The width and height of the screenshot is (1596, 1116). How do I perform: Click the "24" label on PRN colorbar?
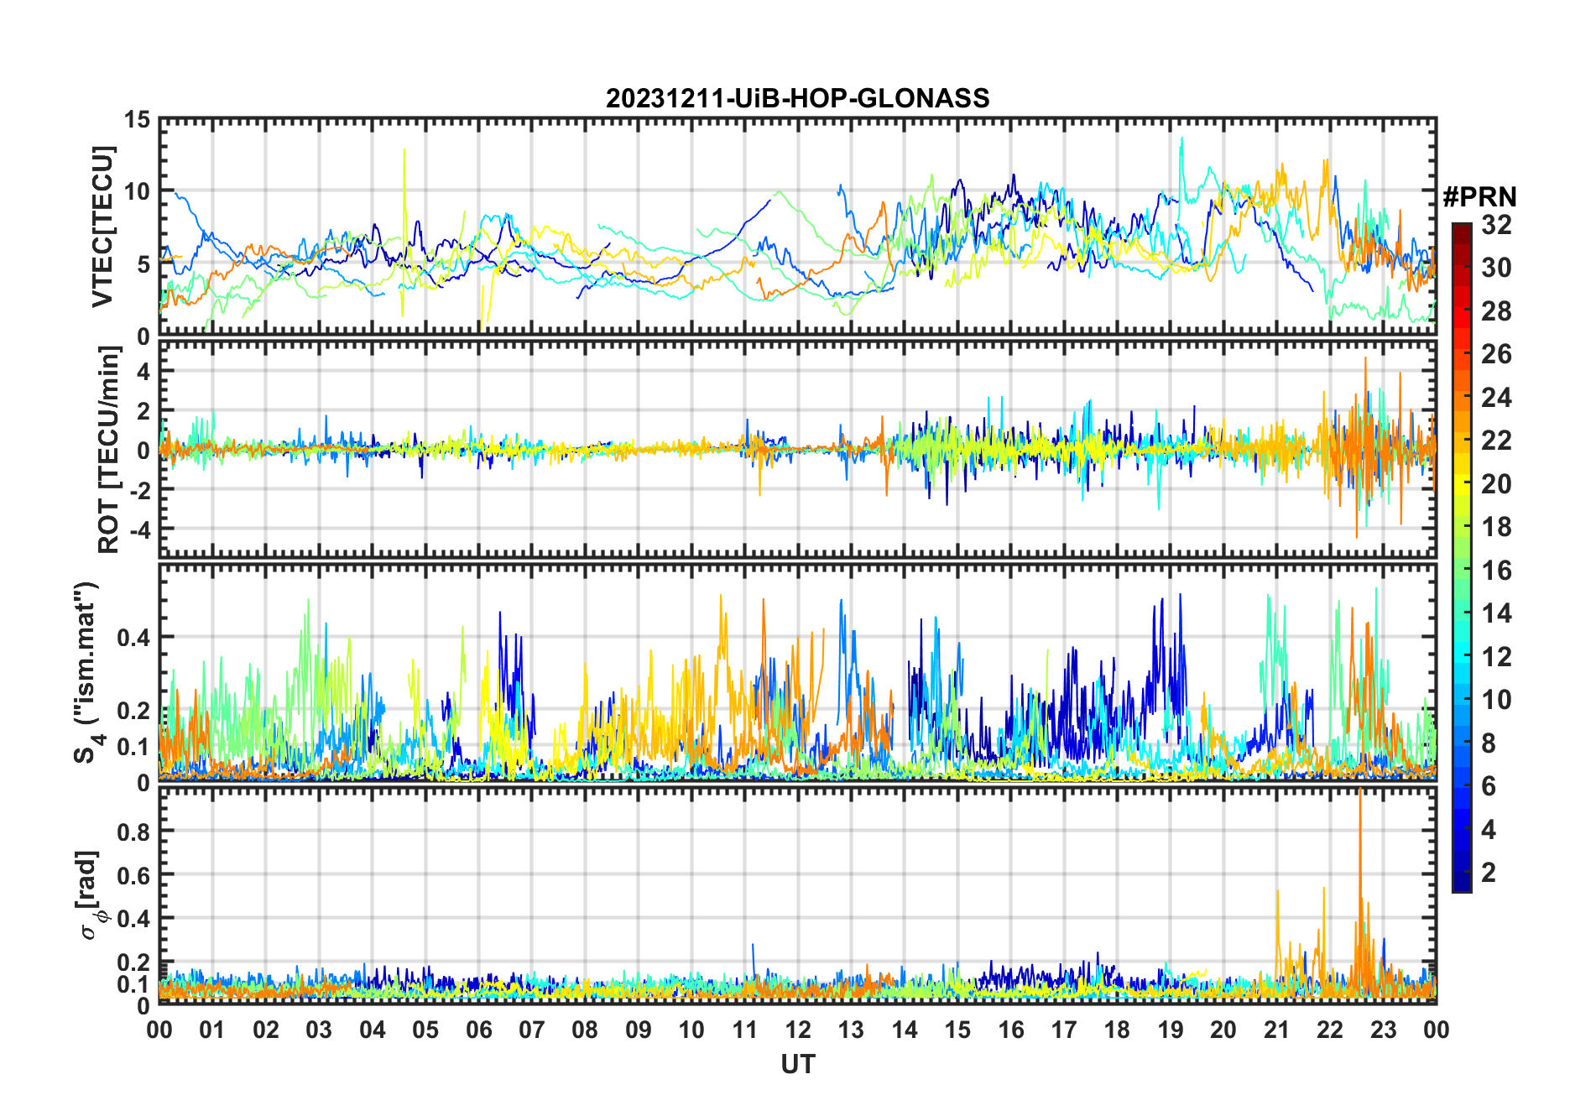(x=1496, y=398)
